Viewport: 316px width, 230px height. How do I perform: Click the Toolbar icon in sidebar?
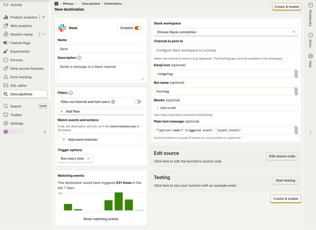point(6,115)
